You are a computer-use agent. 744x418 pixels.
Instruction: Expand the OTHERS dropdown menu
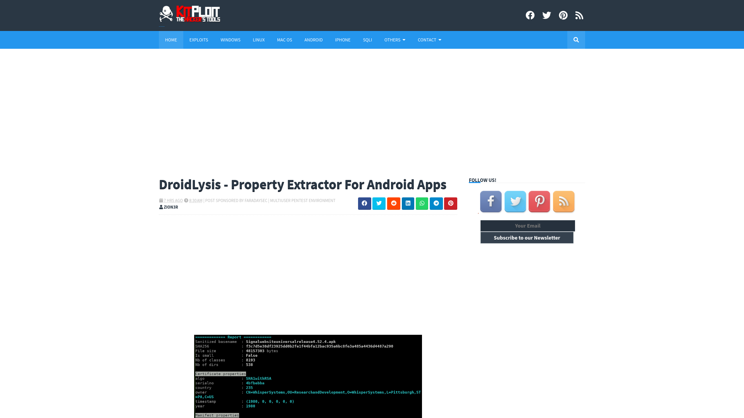click(x=395, y=40)
